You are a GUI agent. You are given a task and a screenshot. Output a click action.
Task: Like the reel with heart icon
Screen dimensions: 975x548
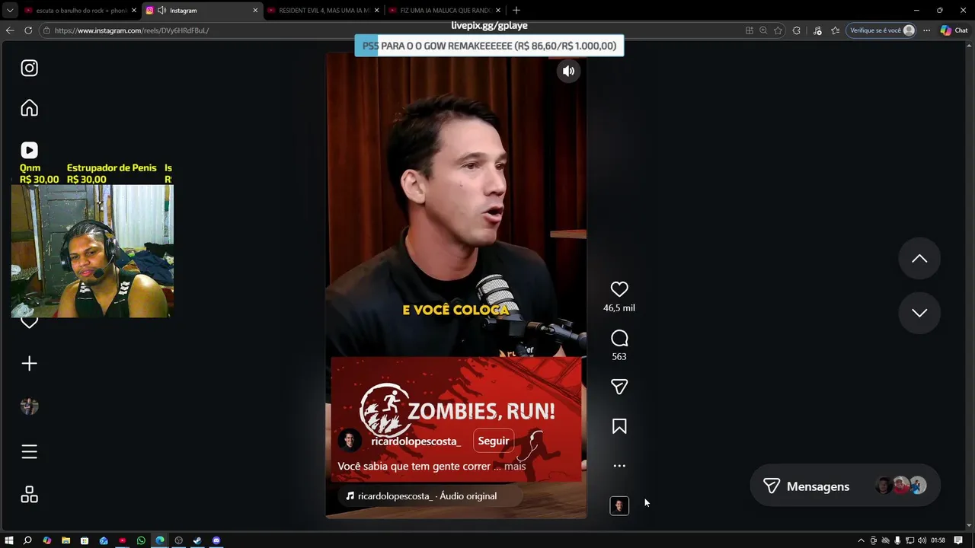pos(619,289)
